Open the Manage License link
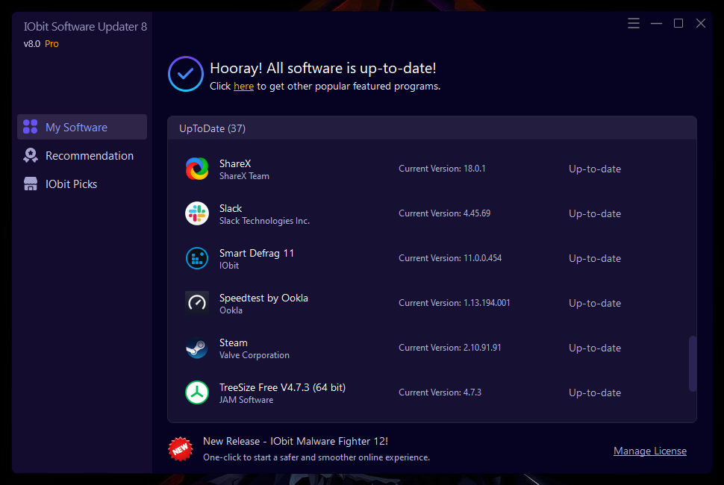Image resolution: width=724 pixels, height=485 pixels. point(649,451)
